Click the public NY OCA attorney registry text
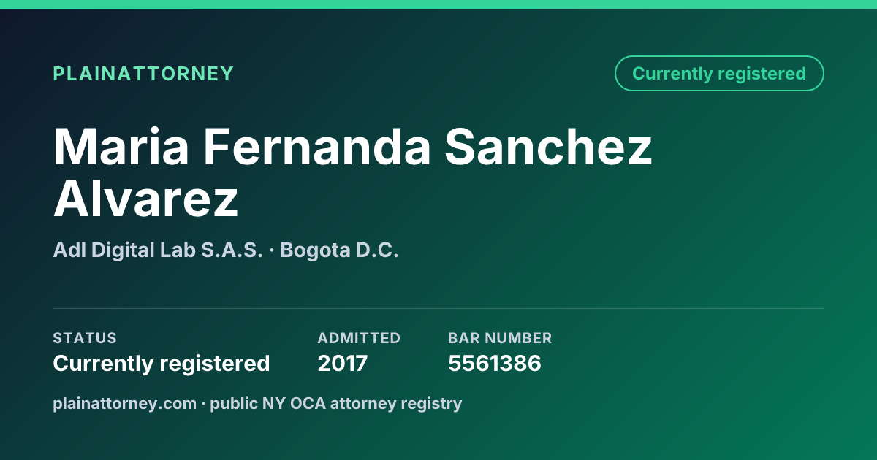Viewport: 877px width, 460px height. 336,403
